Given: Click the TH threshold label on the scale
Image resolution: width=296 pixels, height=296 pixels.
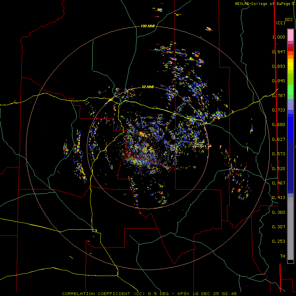Looking at the screenshot, I should pos(283,256).
